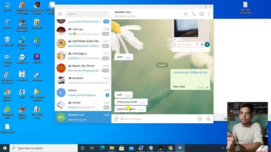This screenshot has width=271, height=152.
Task: Select the This PC desktop icon
Action: [x=7, y=7]
